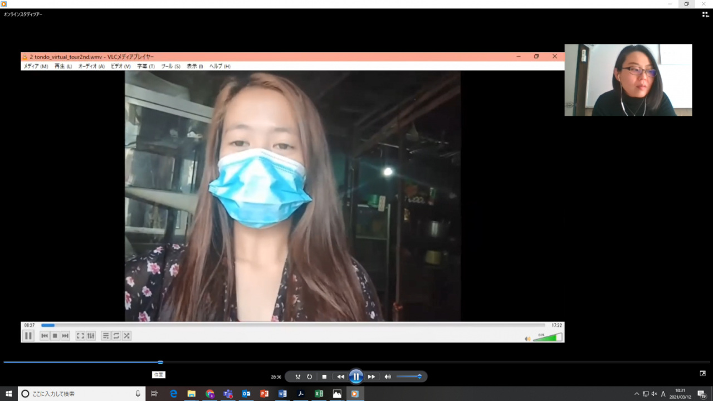Open the オーディオ (A) menu
Screen dimensions: 713x401
click(91, 66)
